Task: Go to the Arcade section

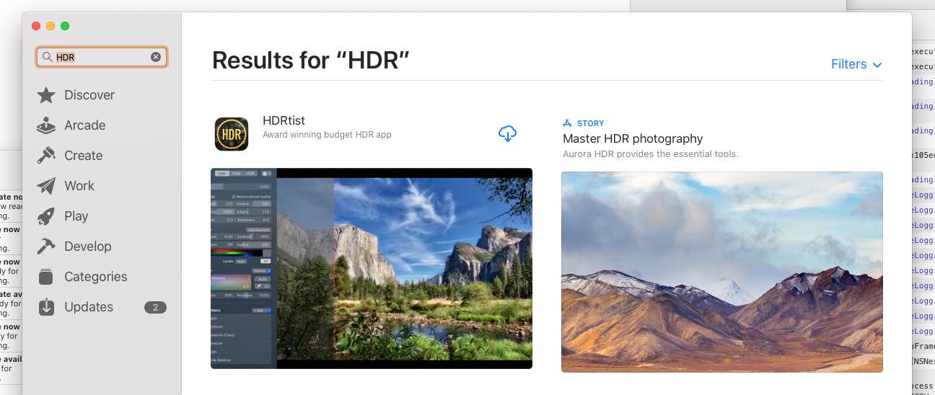Action: 85,125
